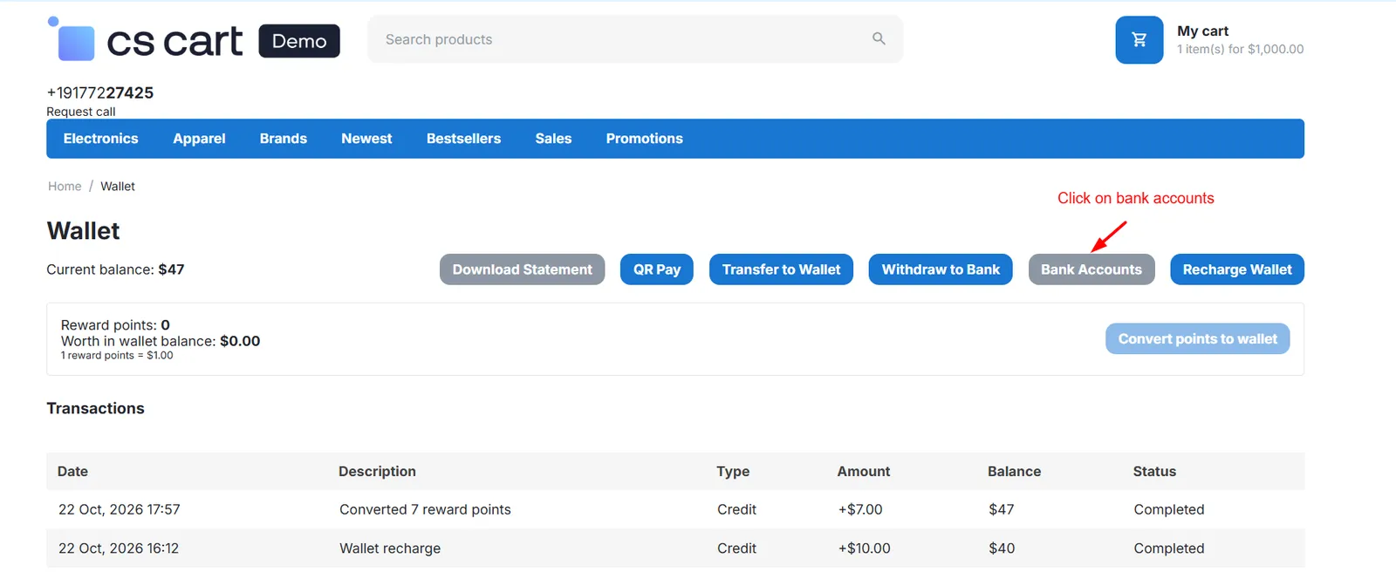This screenshot has height=579, width=1396.
Task: Select the Wallet recharge description
Action: 390,548
